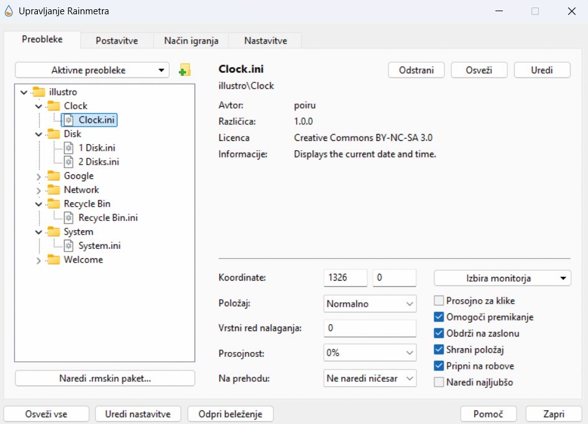Open the Na prehodu combo box
This screenshot has height=424, width=588.
tap(370, 378)
